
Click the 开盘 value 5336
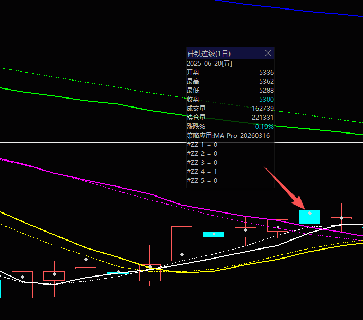coord(266,72)
